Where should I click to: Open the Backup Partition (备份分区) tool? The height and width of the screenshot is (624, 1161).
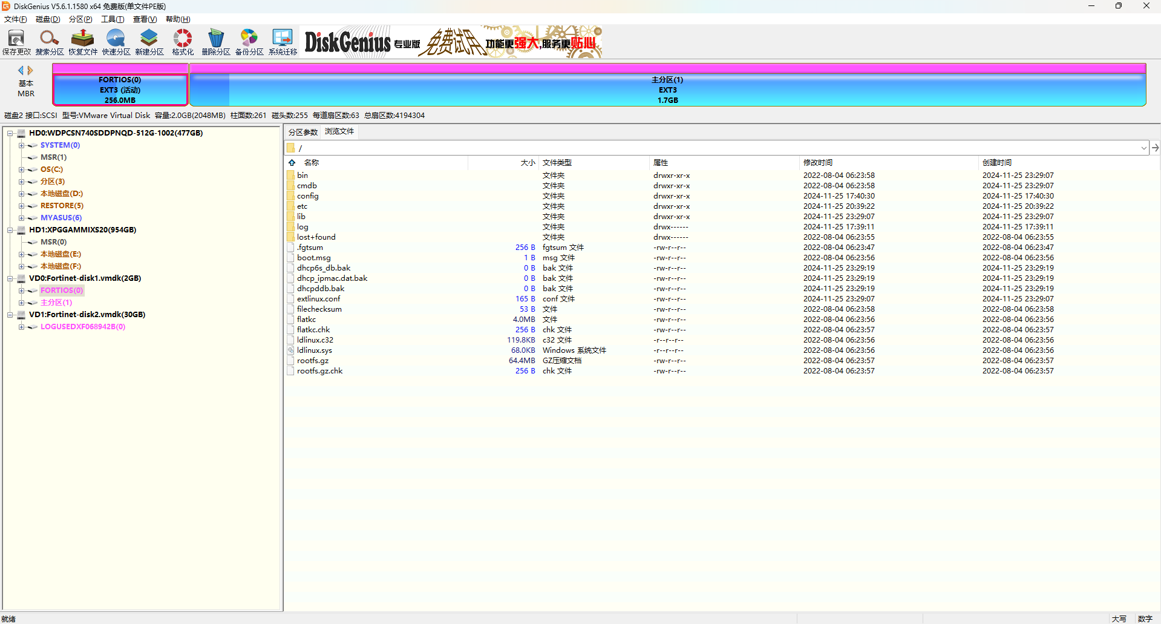249,42
